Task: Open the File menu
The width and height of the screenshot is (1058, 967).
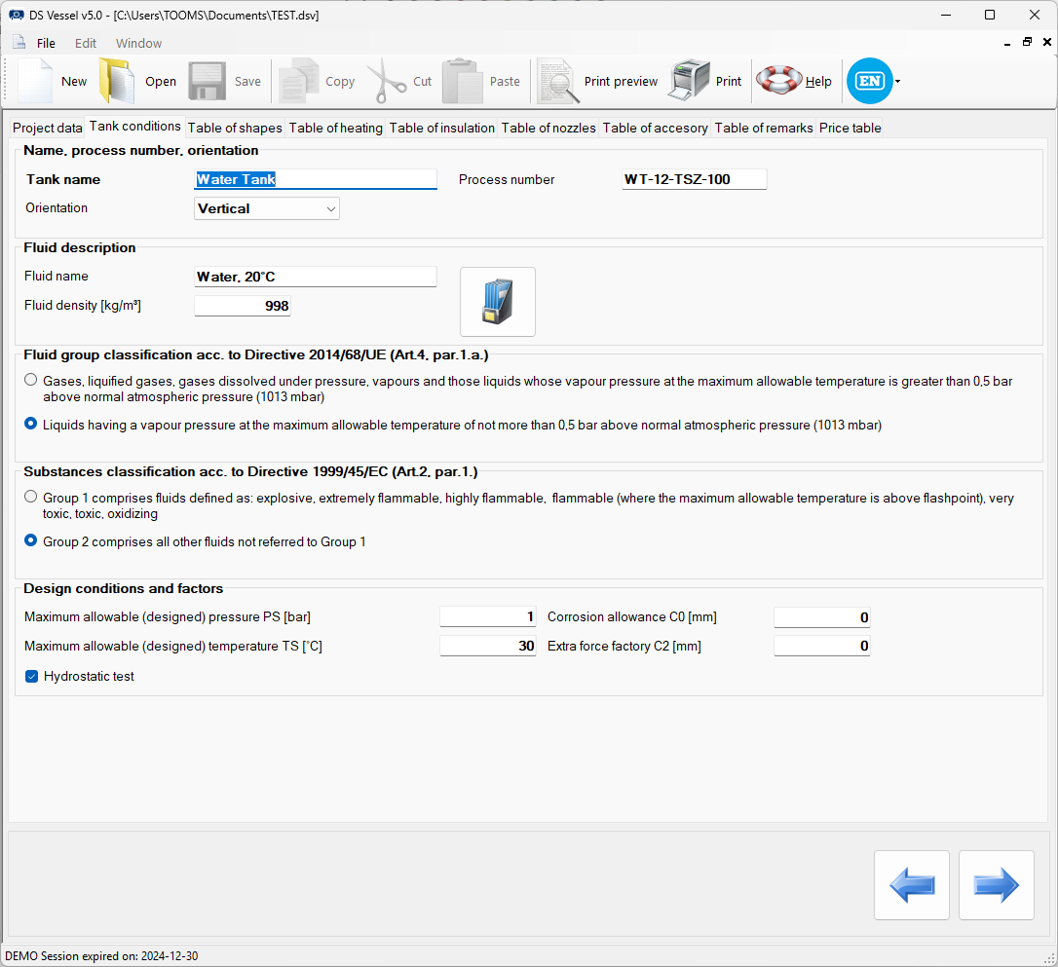Action: pos(46,43)
